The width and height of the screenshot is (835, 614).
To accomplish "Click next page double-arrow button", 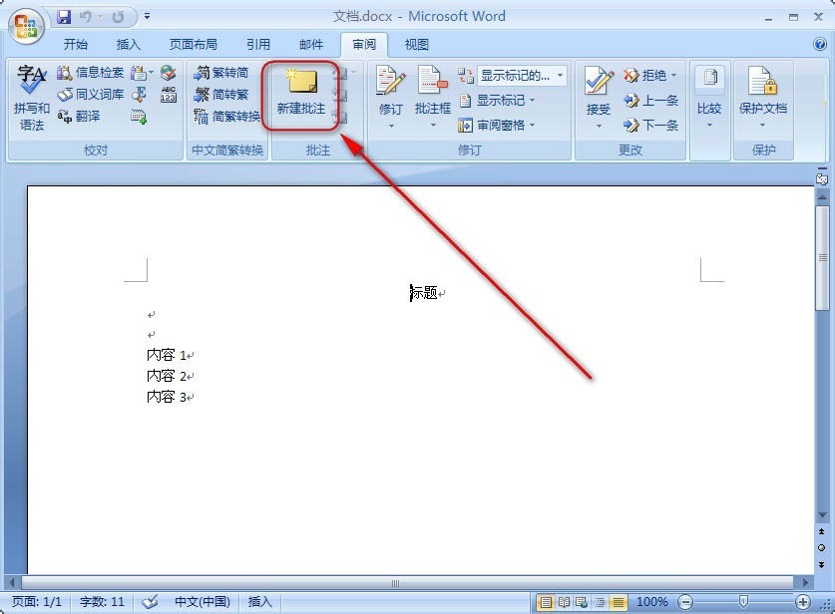I will [822, 564].
